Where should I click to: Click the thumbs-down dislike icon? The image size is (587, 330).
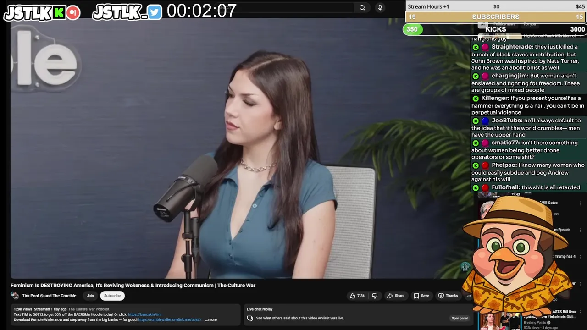374,296
